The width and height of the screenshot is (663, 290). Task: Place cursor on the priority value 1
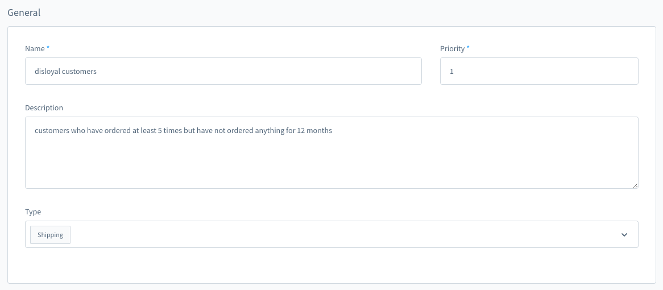[451, 72]
